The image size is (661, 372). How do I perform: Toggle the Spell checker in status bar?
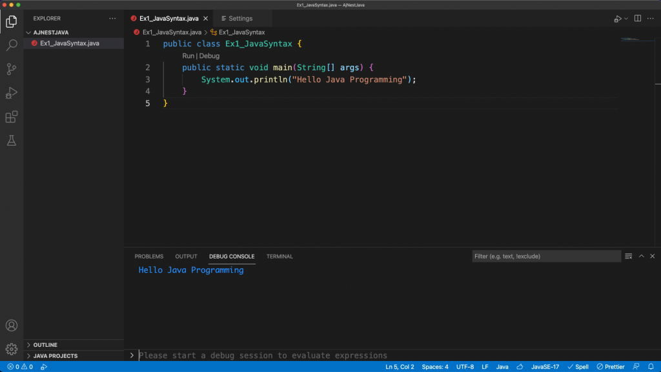(x=578, y=367)
